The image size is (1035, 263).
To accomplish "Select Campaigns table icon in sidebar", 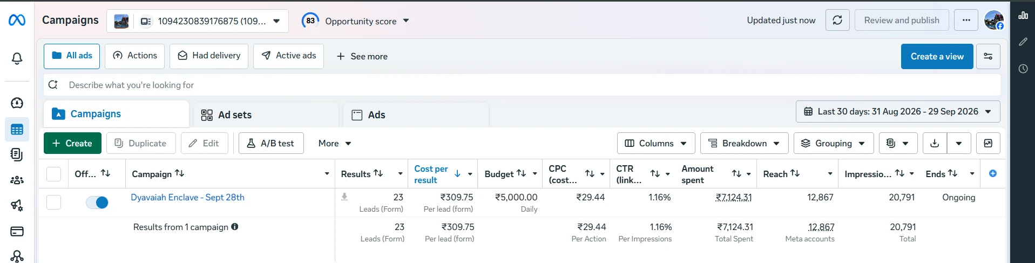I will 17,130.
